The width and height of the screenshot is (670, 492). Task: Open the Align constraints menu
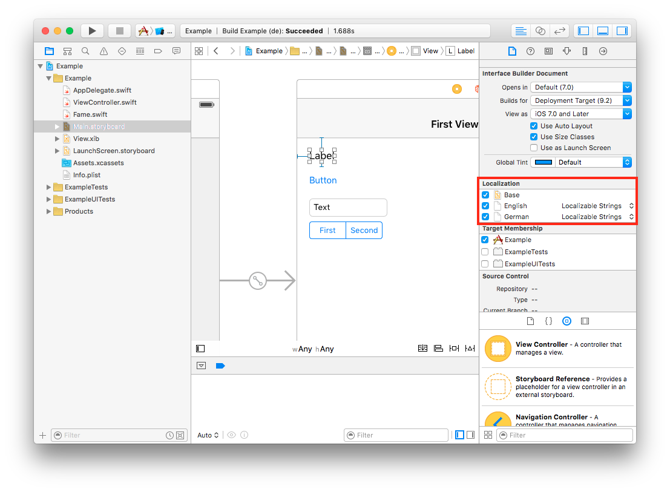pyautogui.click(x=438, y=349)
